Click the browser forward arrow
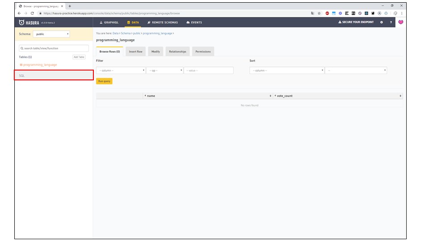The width and height of the screenshot is (429, 241). (26, 13)
